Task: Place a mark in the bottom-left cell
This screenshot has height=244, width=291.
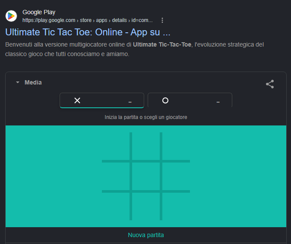Action: [116, 206]
